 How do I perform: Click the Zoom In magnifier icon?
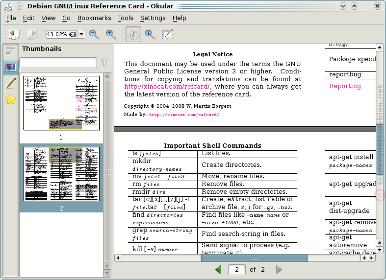[x=111, y=34]
